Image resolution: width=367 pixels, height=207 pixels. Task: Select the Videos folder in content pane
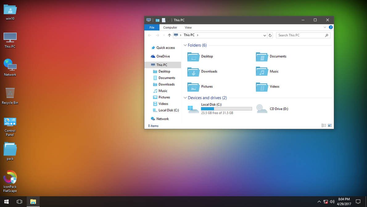point(267,87)
